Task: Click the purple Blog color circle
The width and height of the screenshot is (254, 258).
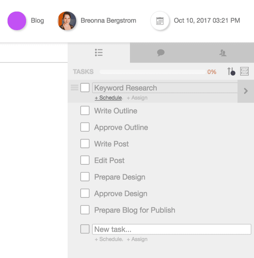Action: point(17,21)
